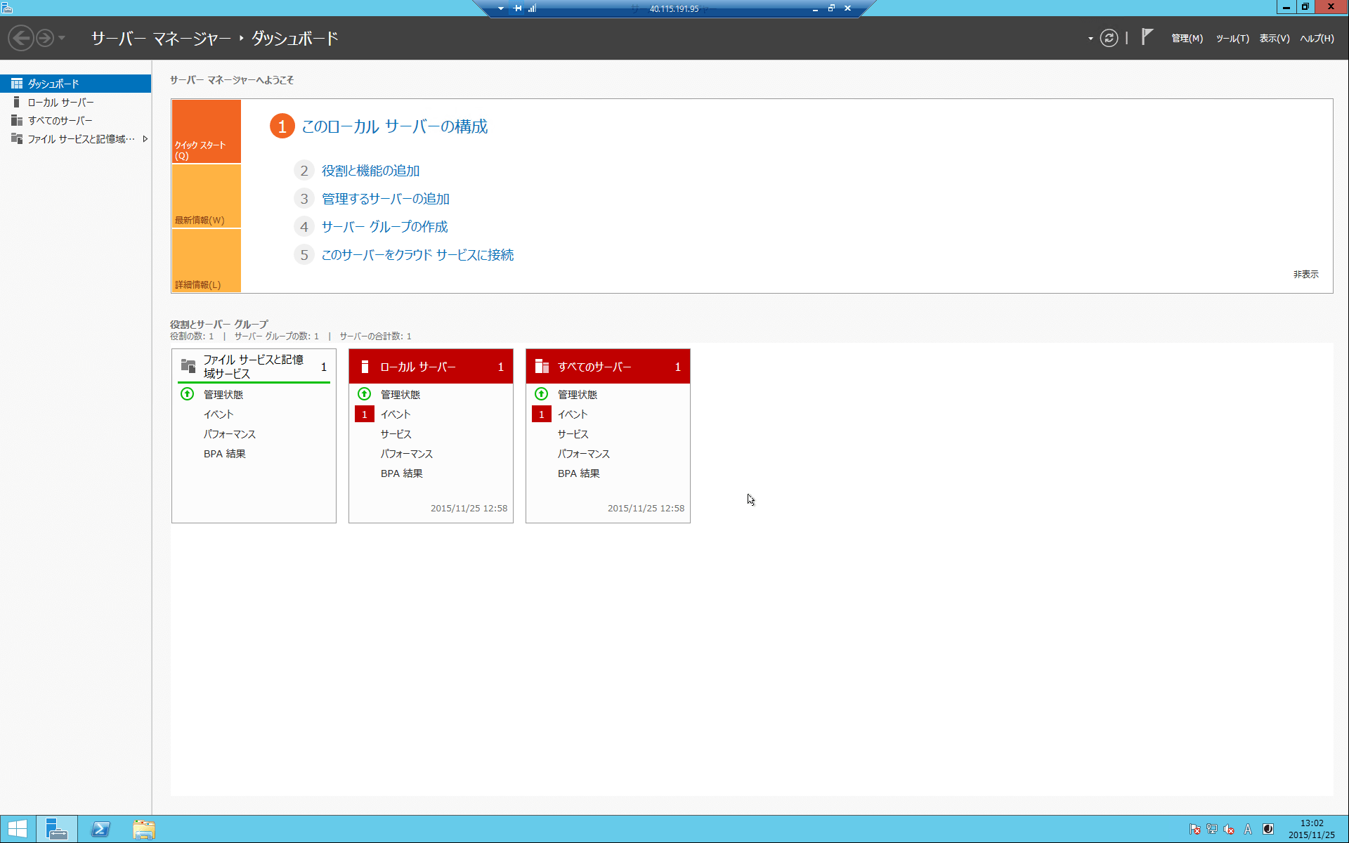Open BPA 結果 in ローカル サーバー tile
Screen dimensions: 1349x843
[402, 473]
